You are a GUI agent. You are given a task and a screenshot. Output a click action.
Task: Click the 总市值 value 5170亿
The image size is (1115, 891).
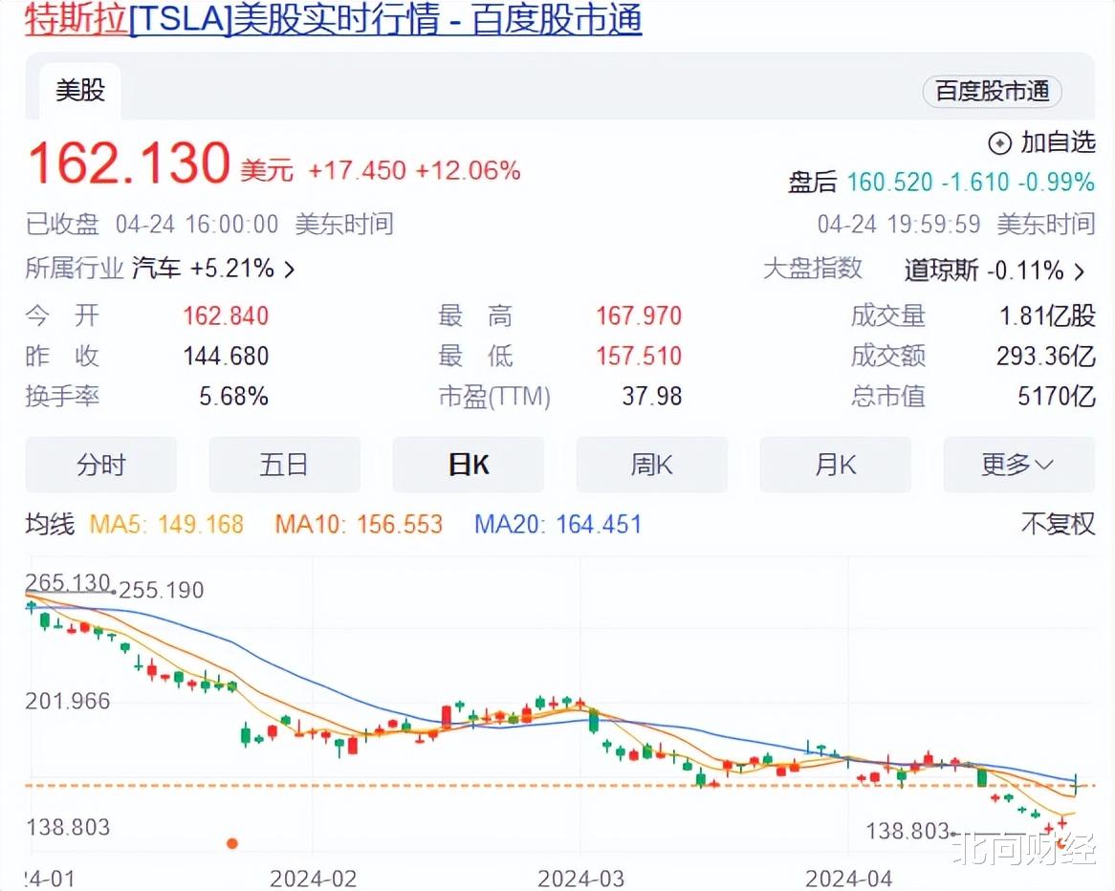coord(1056,396)
